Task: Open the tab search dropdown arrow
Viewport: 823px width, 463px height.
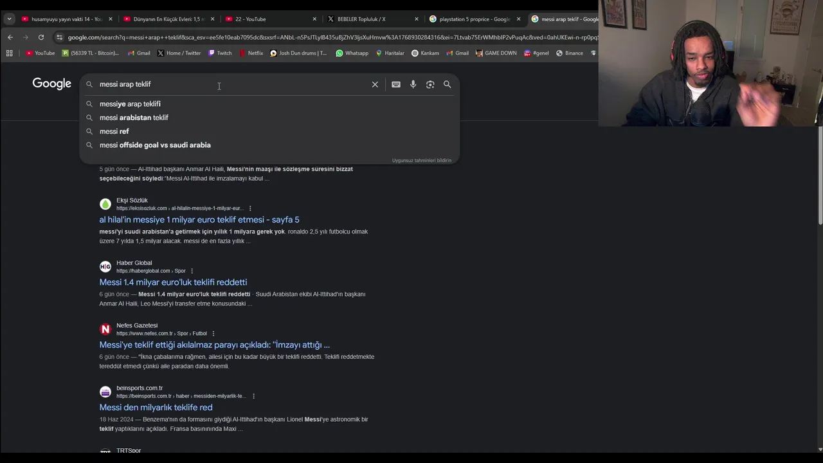Action: coord(9,19)
